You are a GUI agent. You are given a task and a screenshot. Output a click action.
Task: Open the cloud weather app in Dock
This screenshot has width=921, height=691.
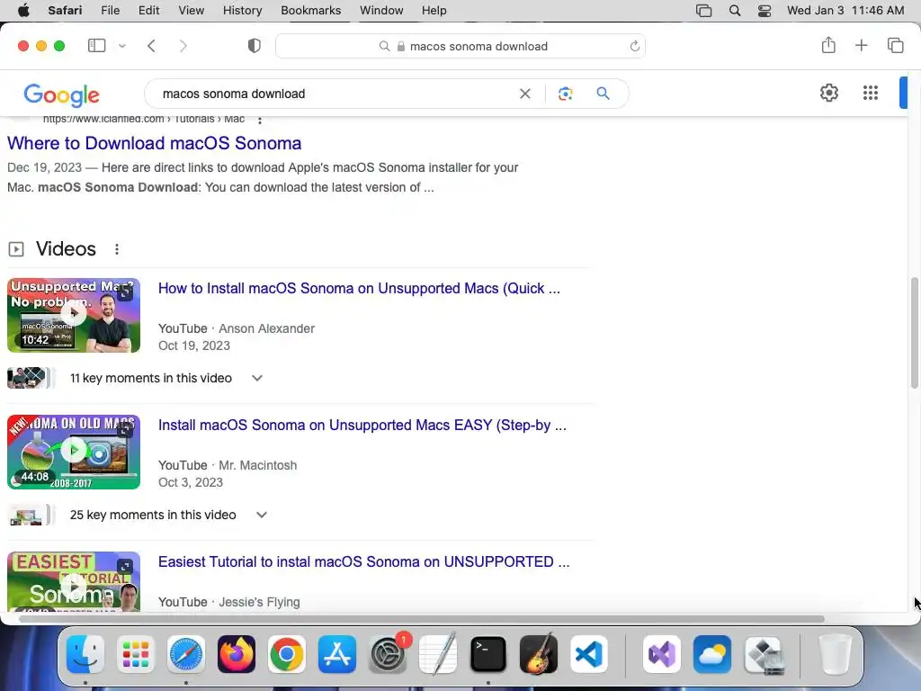tap(712, 654)
